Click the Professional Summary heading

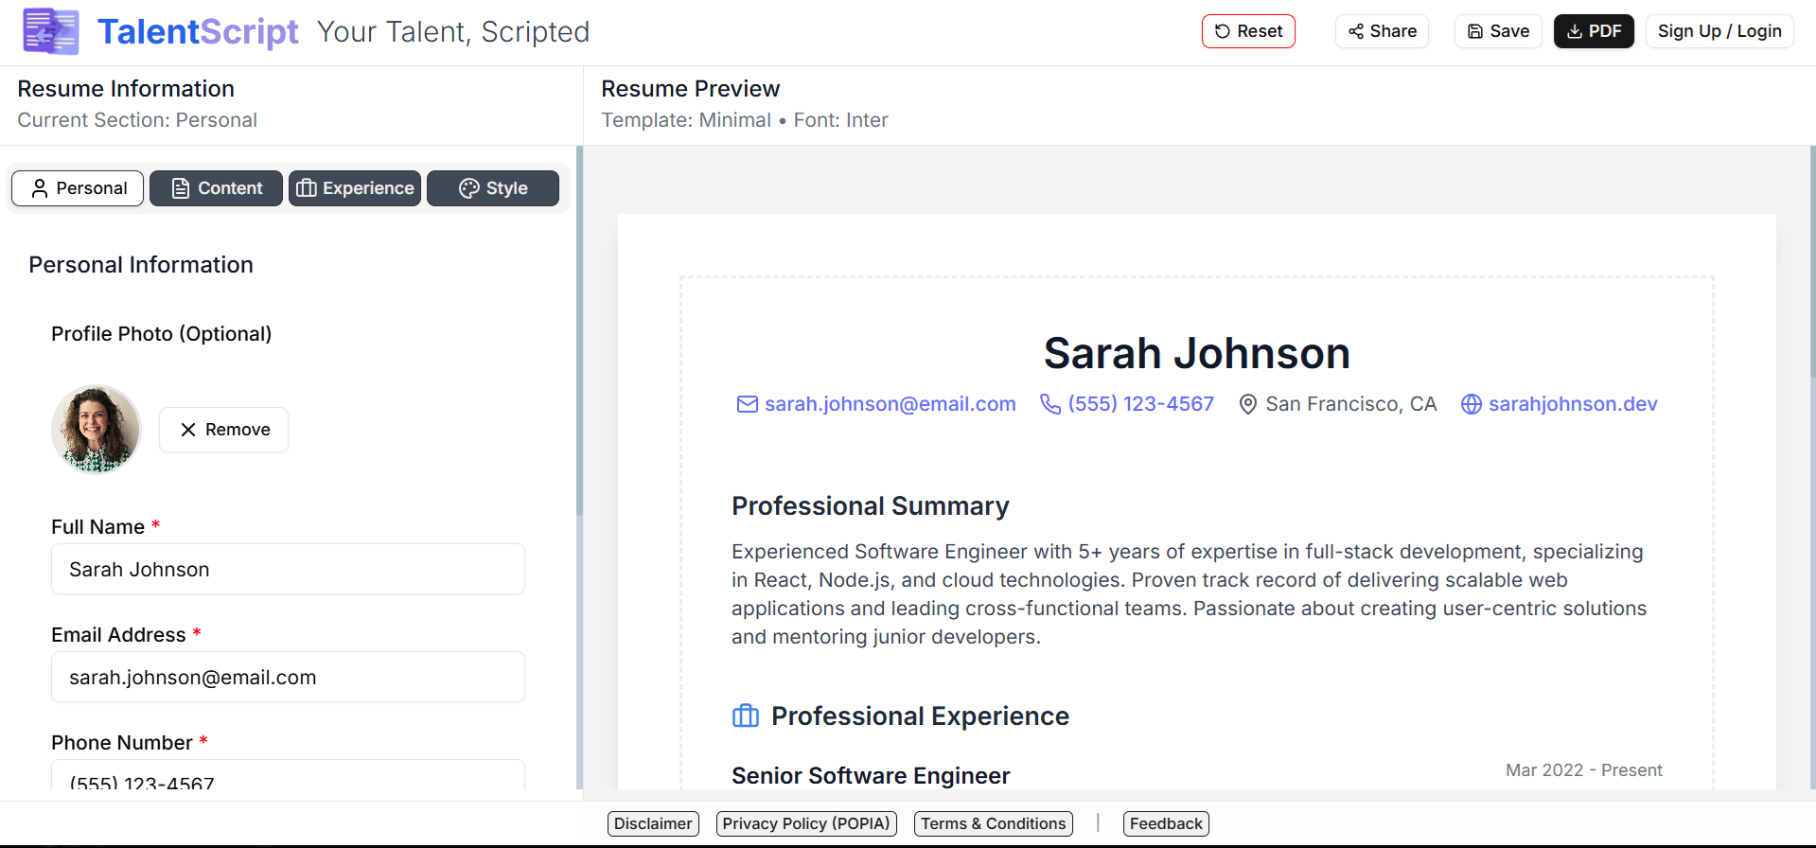coord(871,506)
